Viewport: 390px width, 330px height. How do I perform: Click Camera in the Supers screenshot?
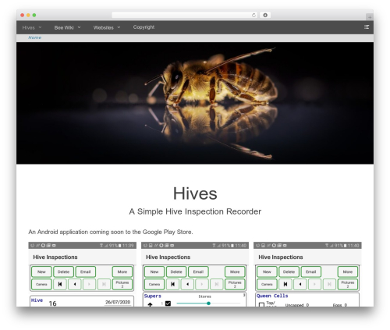tap(154, 284)
